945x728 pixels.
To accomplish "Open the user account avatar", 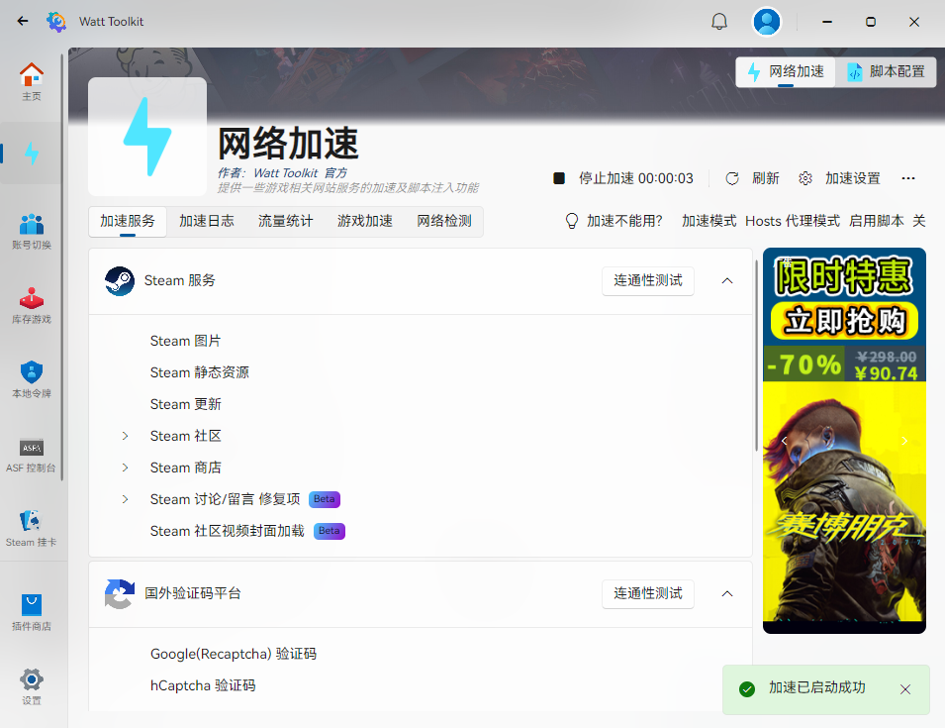I will pyautogui.click(x=767, y=22).
